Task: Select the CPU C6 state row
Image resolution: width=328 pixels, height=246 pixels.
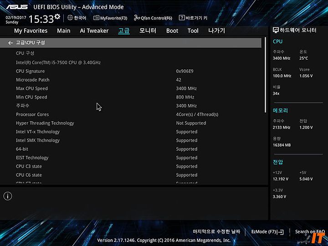Action: tap(131, 175)
